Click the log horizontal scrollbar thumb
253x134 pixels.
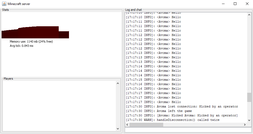[146, 125]
